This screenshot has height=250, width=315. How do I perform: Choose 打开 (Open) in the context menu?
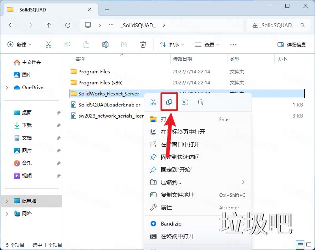(198, 119)
